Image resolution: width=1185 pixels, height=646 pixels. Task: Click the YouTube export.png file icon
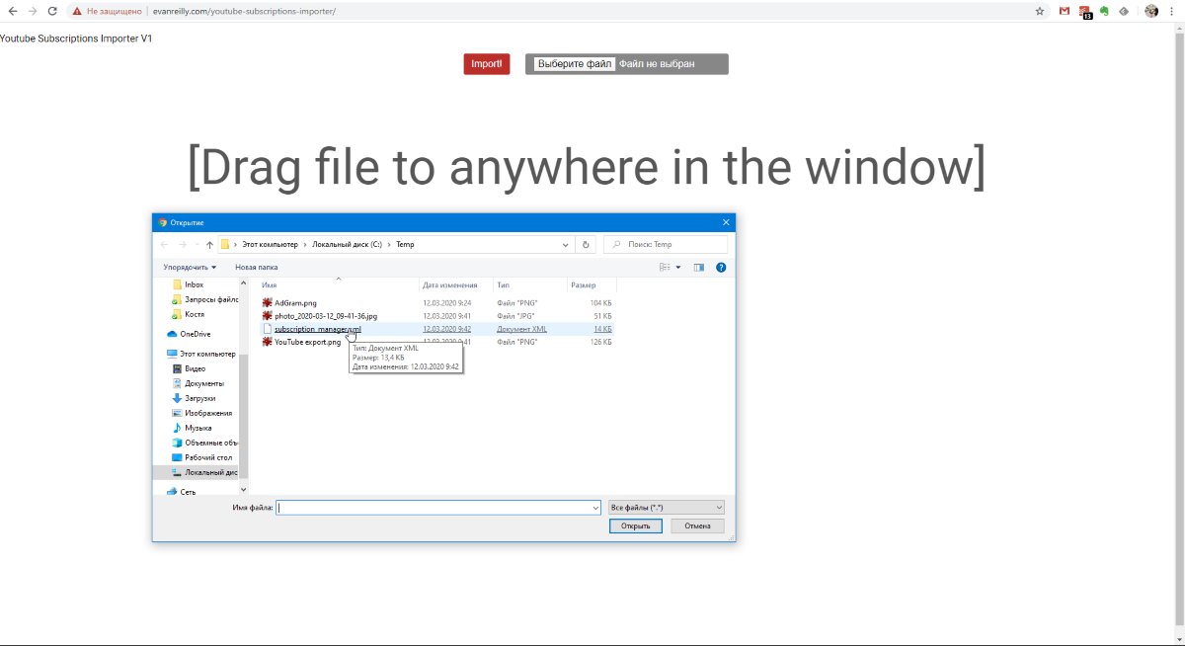pyautogui.click(x=268, y=342)
